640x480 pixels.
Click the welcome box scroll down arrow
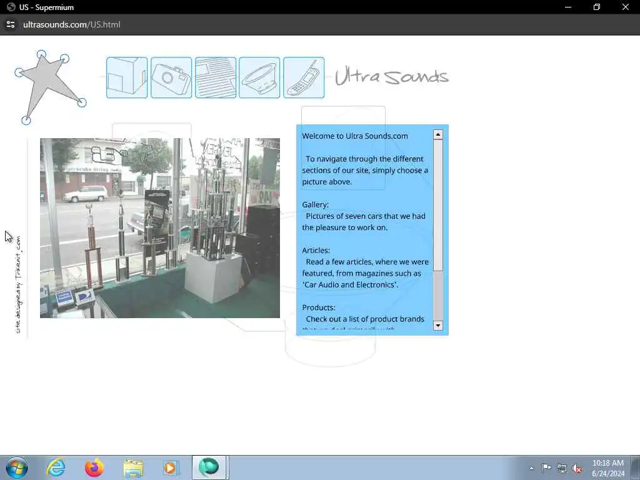pyautogui.click(x=438, y=325)
